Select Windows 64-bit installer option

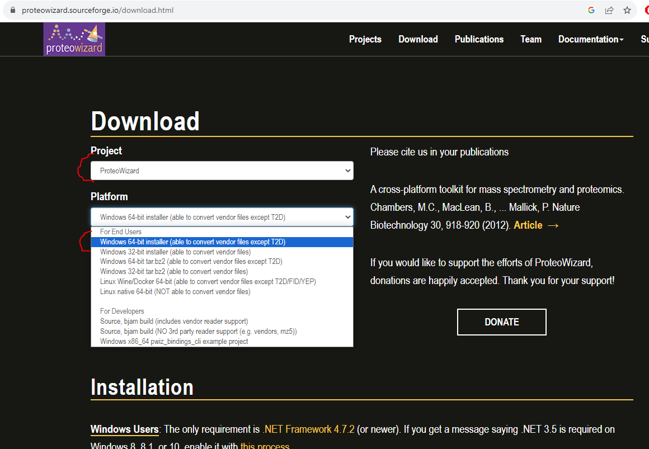click(x=222, y=242)
